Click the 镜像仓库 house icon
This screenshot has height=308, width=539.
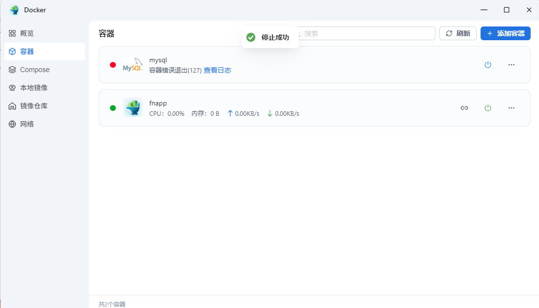12,106
